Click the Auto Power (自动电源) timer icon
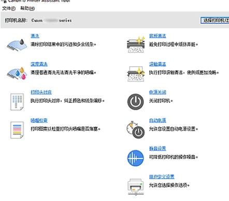 coord(135,130)
